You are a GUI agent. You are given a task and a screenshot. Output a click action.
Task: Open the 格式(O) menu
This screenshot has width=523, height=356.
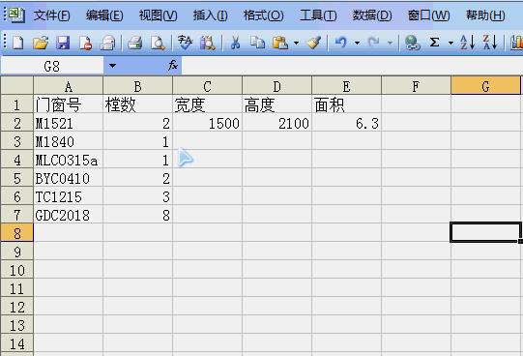point(264,15)
